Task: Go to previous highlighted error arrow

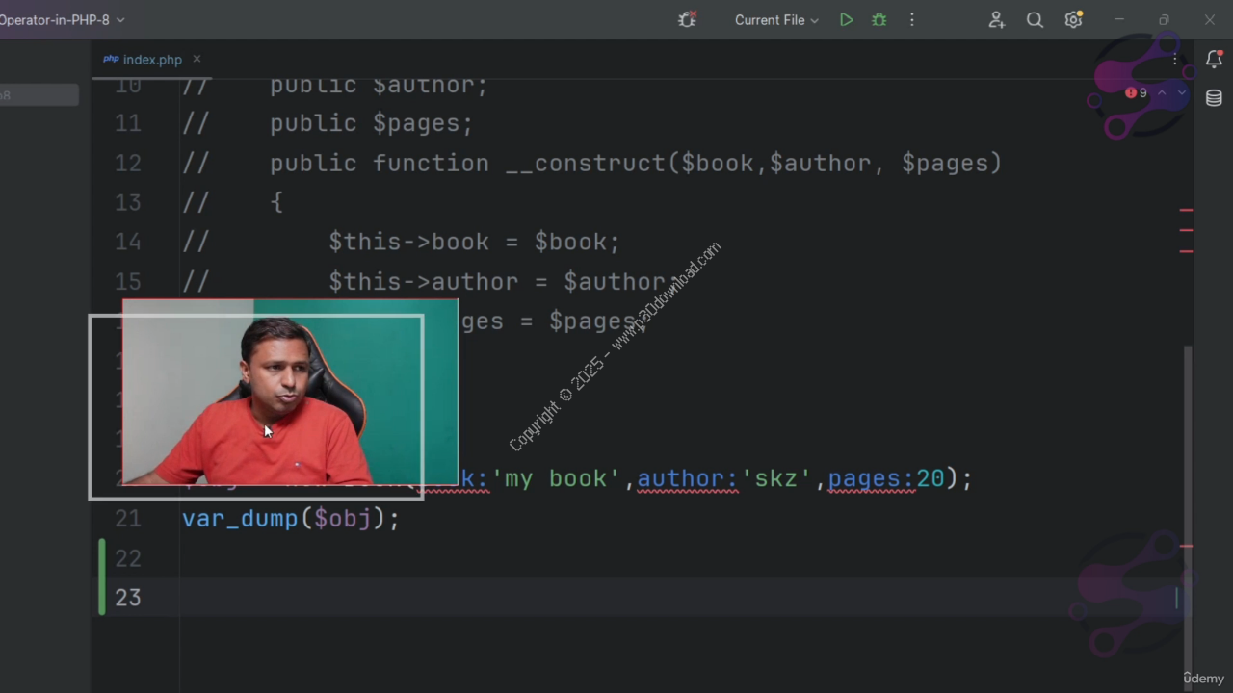Action: click(x=1162, y=92)
